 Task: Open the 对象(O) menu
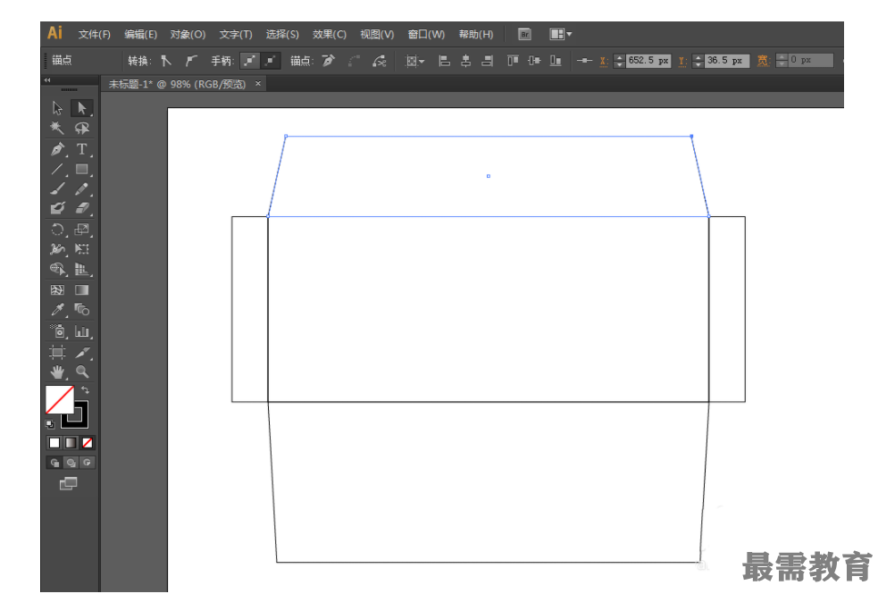[x=188, y=35]
